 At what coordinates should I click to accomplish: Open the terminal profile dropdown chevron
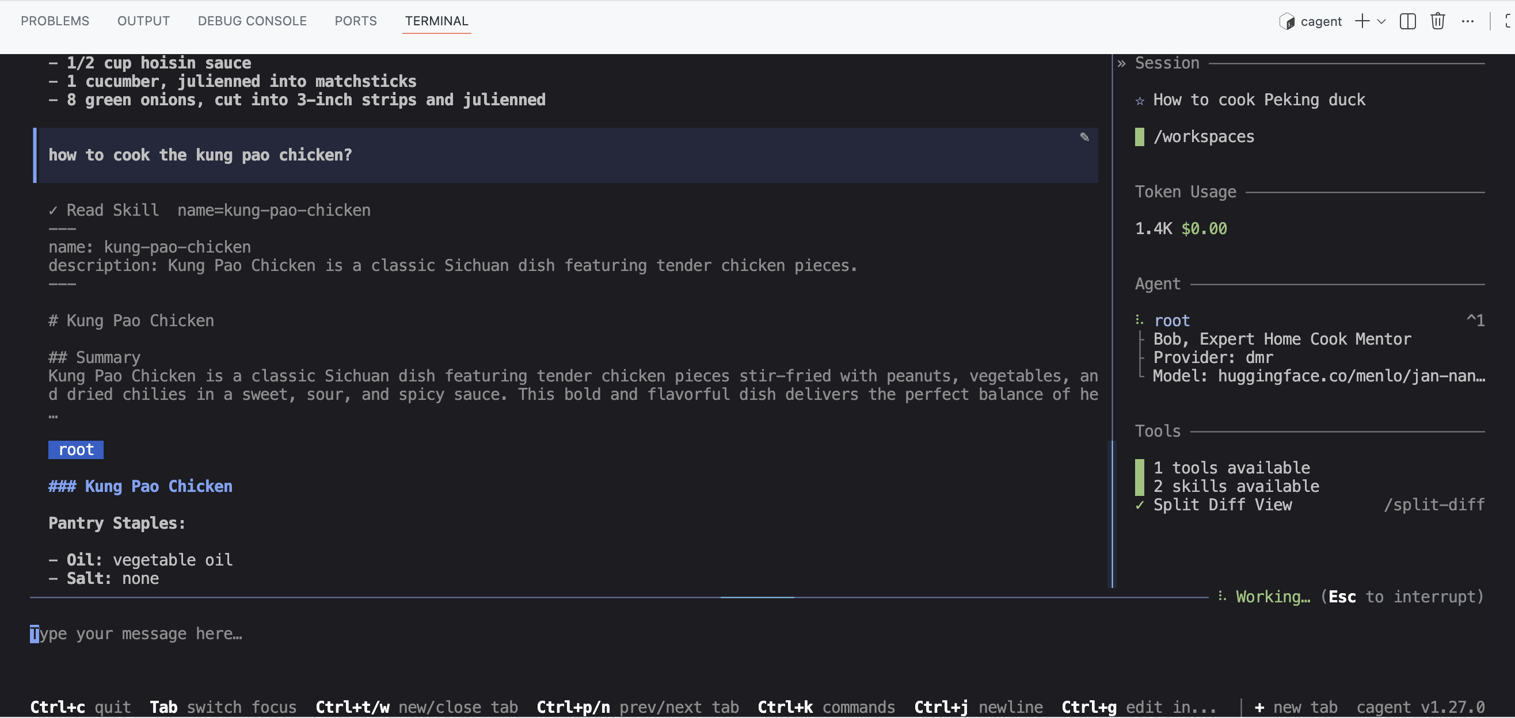[1382, 21]
